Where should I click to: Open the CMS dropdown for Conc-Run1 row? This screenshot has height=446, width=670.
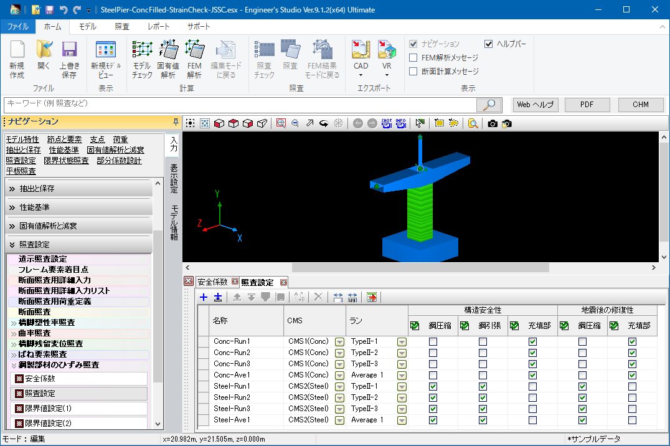point(339,342)
